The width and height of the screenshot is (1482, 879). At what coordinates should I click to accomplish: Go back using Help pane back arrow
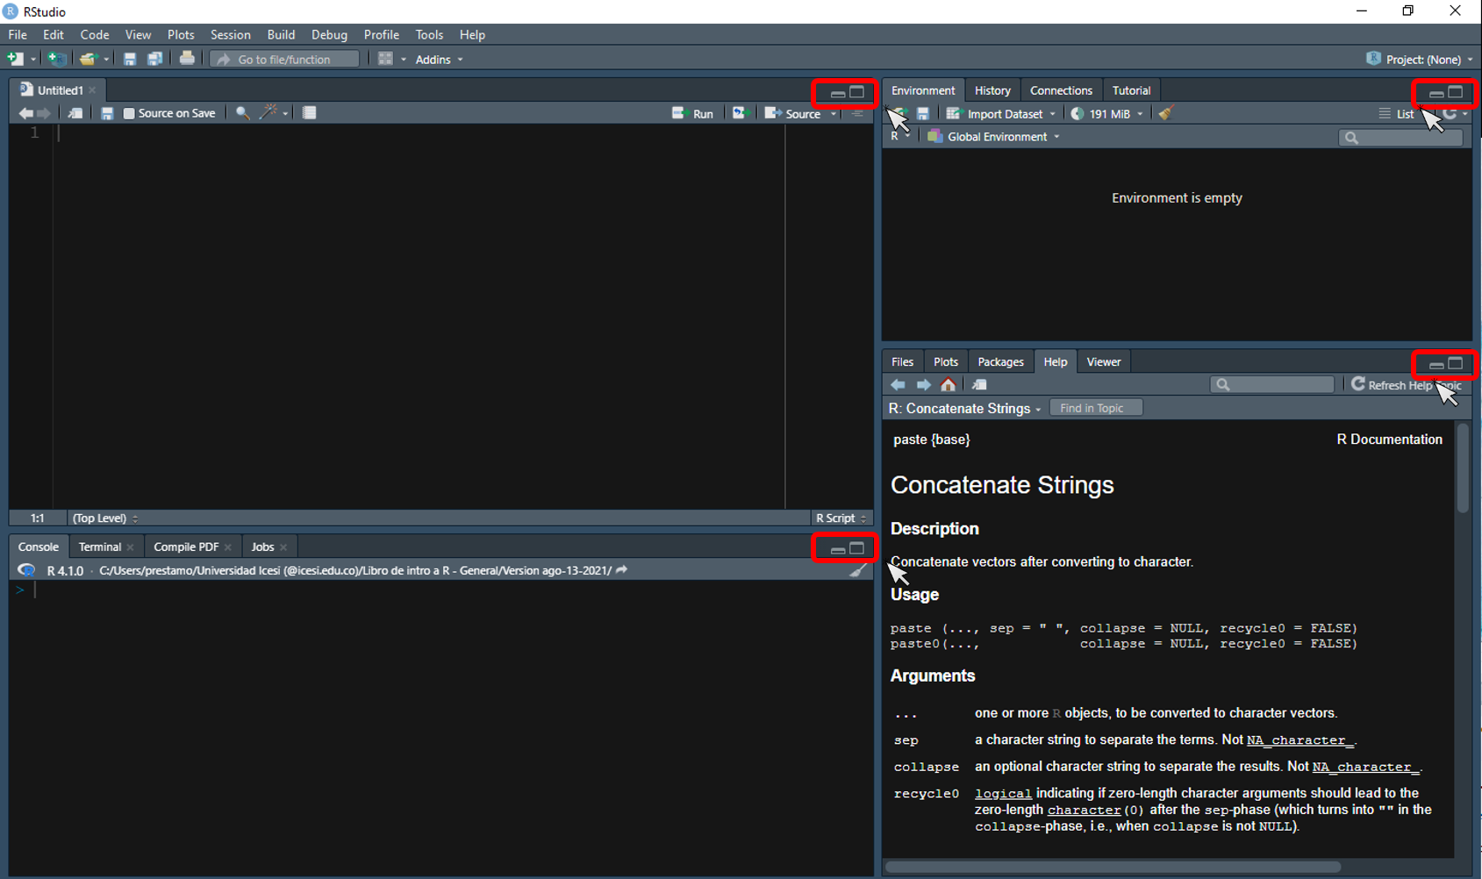(x=898, y=385)
